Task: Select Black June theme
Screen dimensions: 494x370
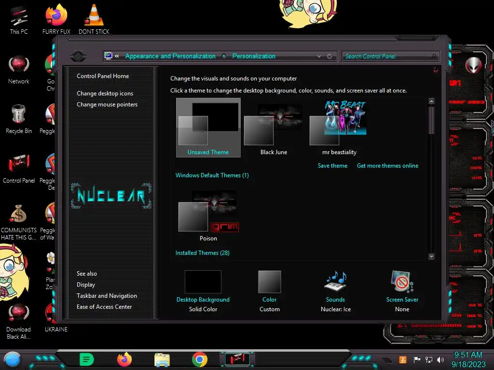Action: pyautogui.click(x=274, y=127)
